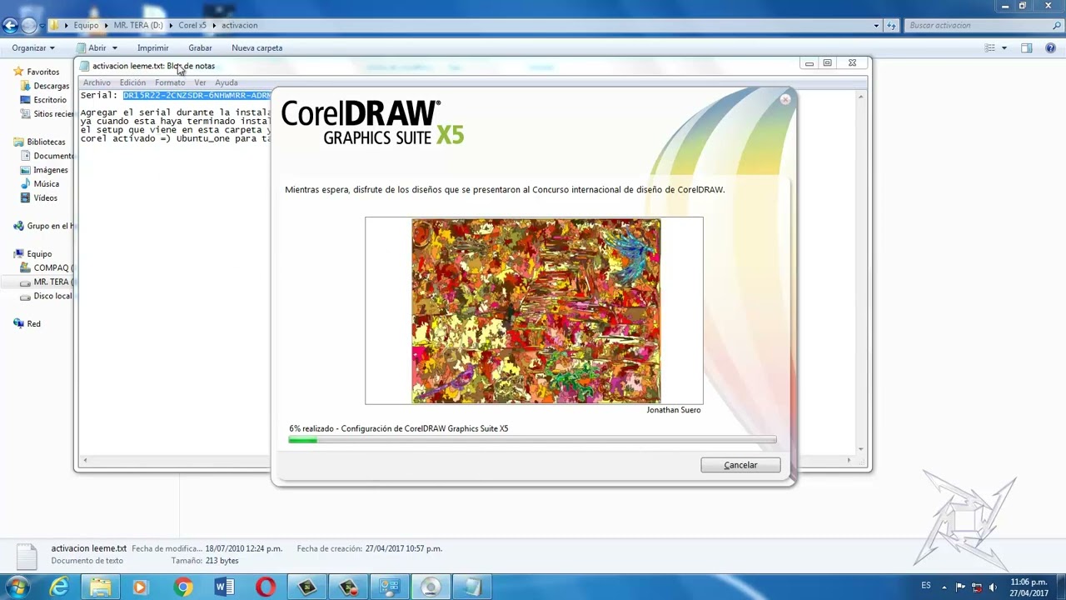Launch Internet Explorer from the taskbar
Screen dimensions: 1066x600
(59, 587)
